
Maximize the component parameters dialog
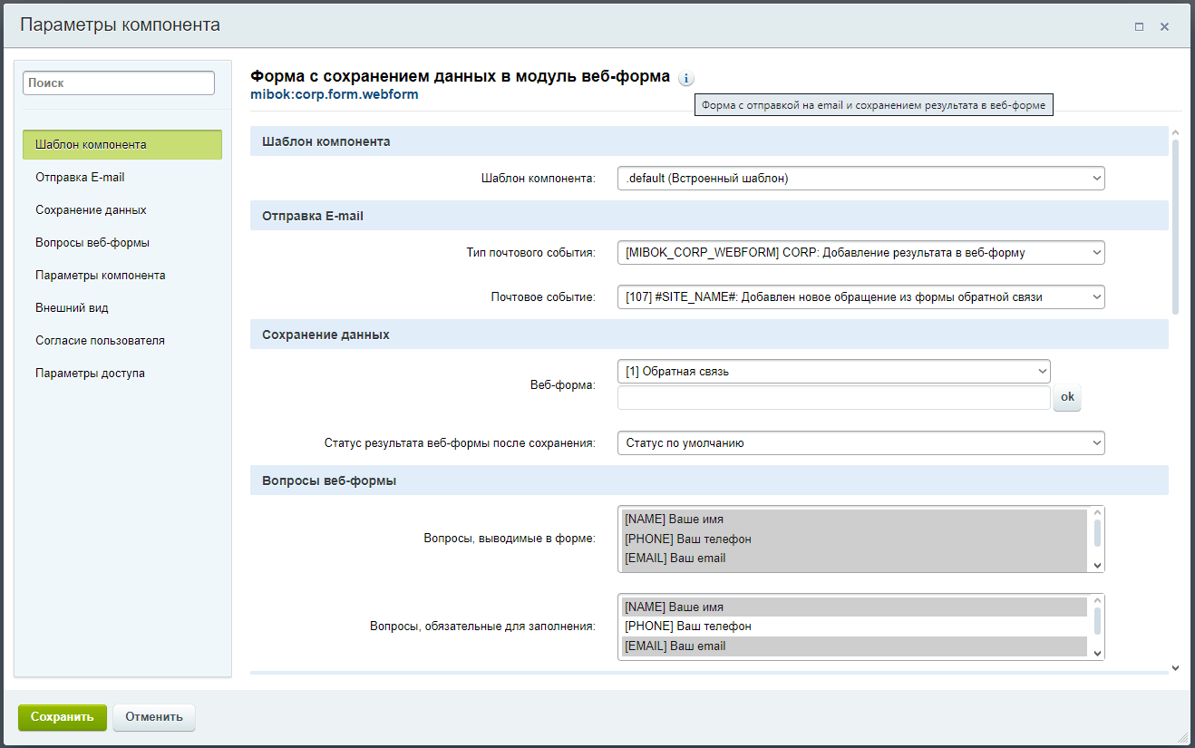coord(1139,27)
